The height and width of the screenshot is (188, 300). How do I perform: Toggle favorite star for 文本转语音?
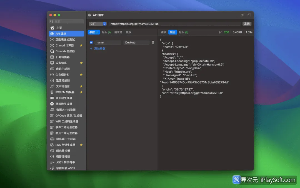(x=81, y=86)
